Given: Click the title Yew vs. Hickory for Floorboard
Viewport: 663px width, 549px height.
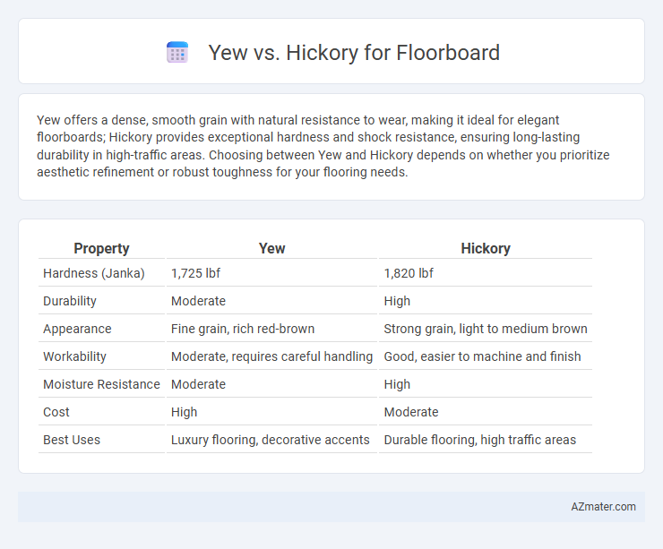Looking at the screenshot, I should click(354, 53).
